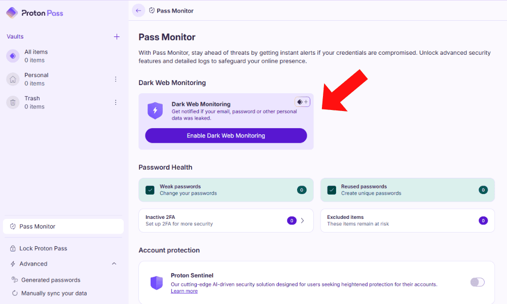Click Enable Dark Web Monitoring button
The image size is (507, 304).
tap(226, 136)
